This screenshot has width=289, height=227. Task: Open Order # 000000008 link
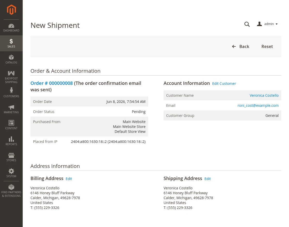coord(52,83)
